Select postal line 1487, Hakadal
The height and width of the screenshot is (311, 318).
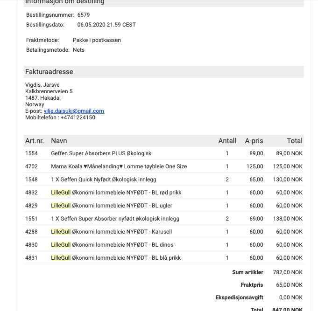coord(43,98)
